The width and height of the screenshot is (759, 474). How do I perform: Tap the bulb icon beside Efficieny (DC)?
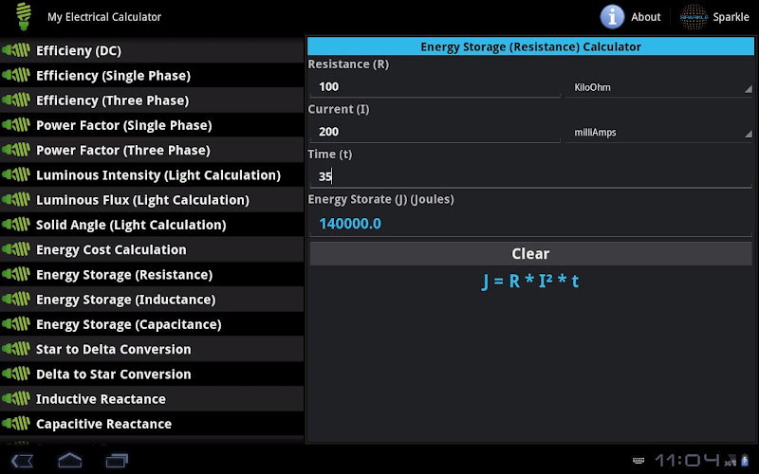pyautogui.click(x=16, y=50)
